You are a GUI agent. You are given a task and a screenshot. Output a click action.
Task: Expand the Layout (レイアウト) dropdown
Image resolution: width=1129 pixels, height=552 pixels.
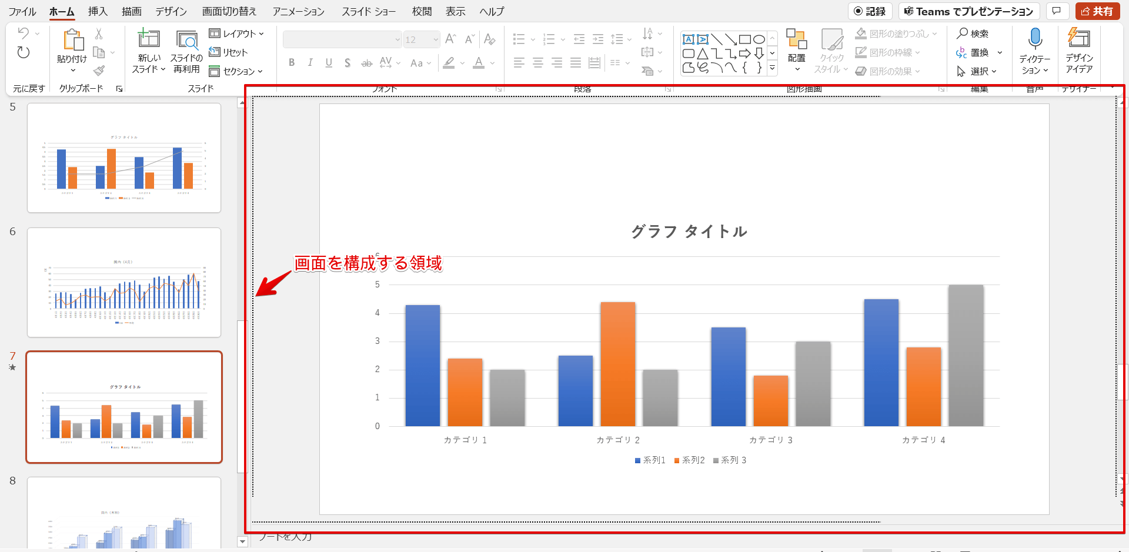[x=237, y=34]
